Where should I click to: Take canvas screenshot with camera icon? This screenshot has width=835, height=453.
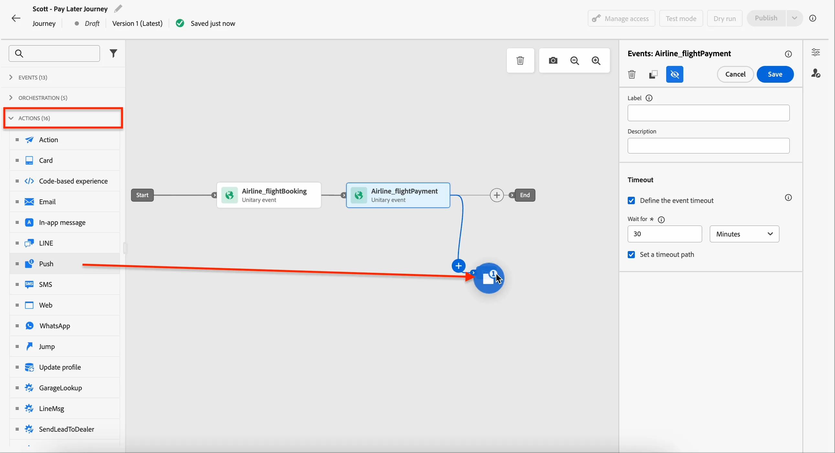coord(553,60)
